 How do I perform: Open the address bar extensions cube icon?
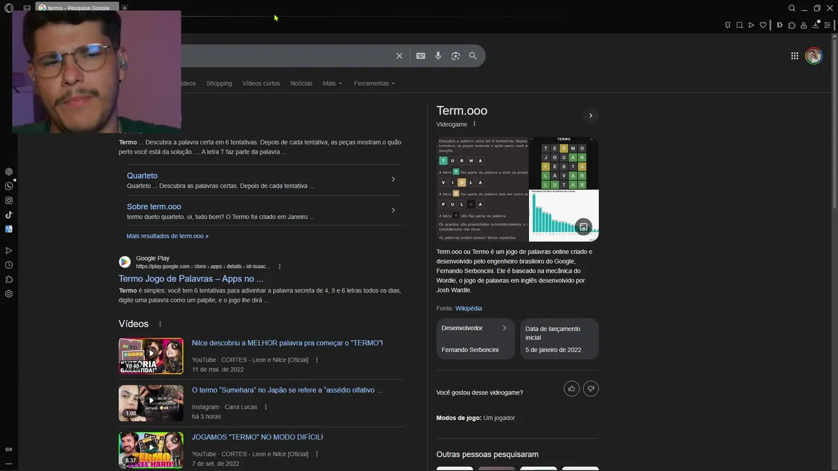tap(792, 25)
